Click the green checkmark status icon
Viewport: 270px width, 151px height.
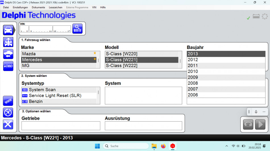click(248, 18)
